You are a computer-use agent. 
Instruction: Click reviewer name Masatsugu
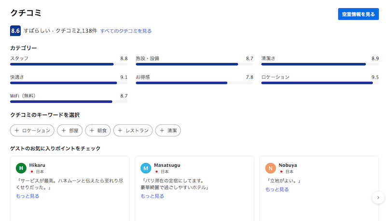pyautogui.click(x=167, y=165)
